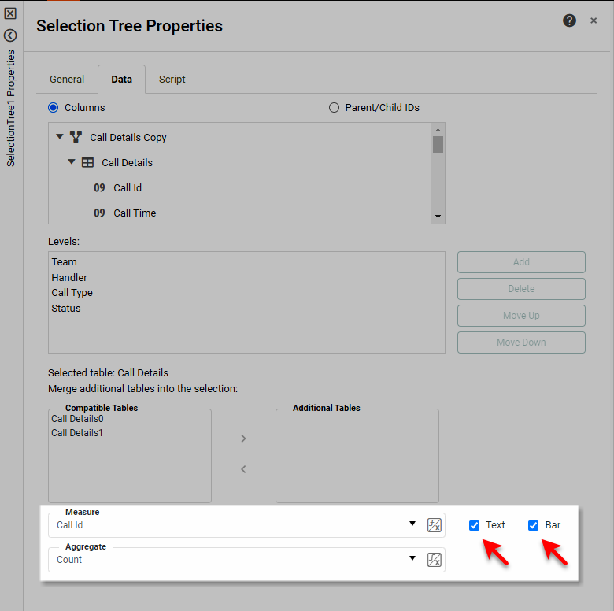Image resolution: width=614 pixels, height=611 pixels.
Task: Open formula editor for Aggregate field
Action: (434, 559)
